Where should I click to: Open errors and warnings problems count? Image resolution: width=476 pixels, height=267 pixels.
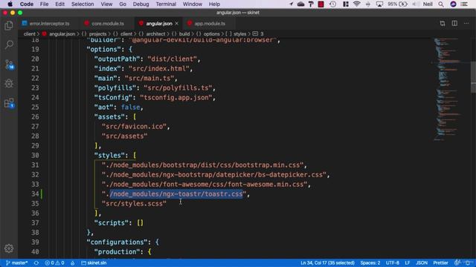click(54, 263)
